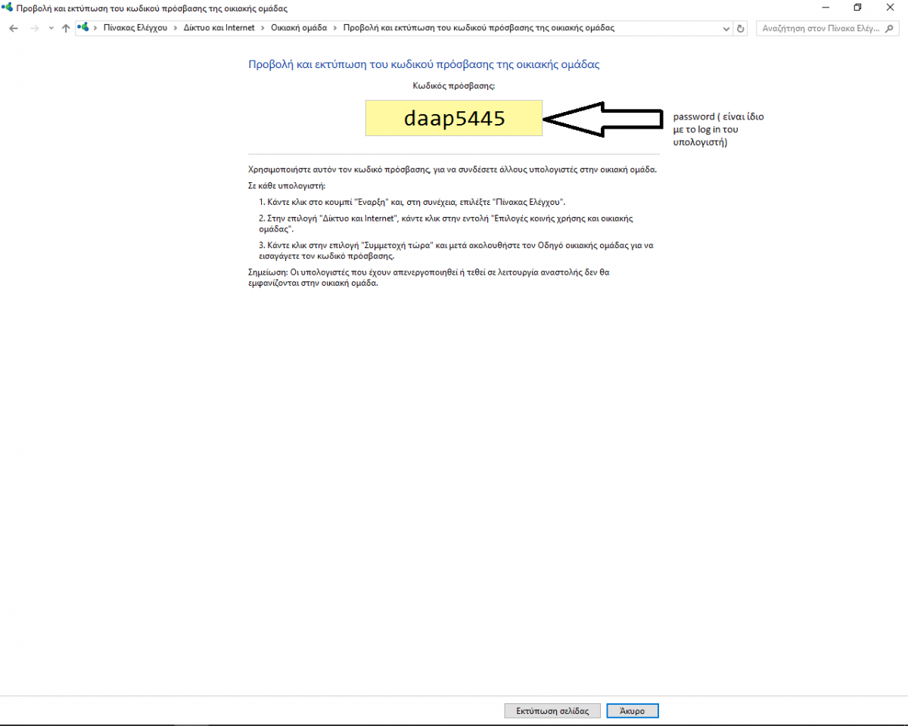Go up one level arrow
908x726 pixels.
point(66,28)
